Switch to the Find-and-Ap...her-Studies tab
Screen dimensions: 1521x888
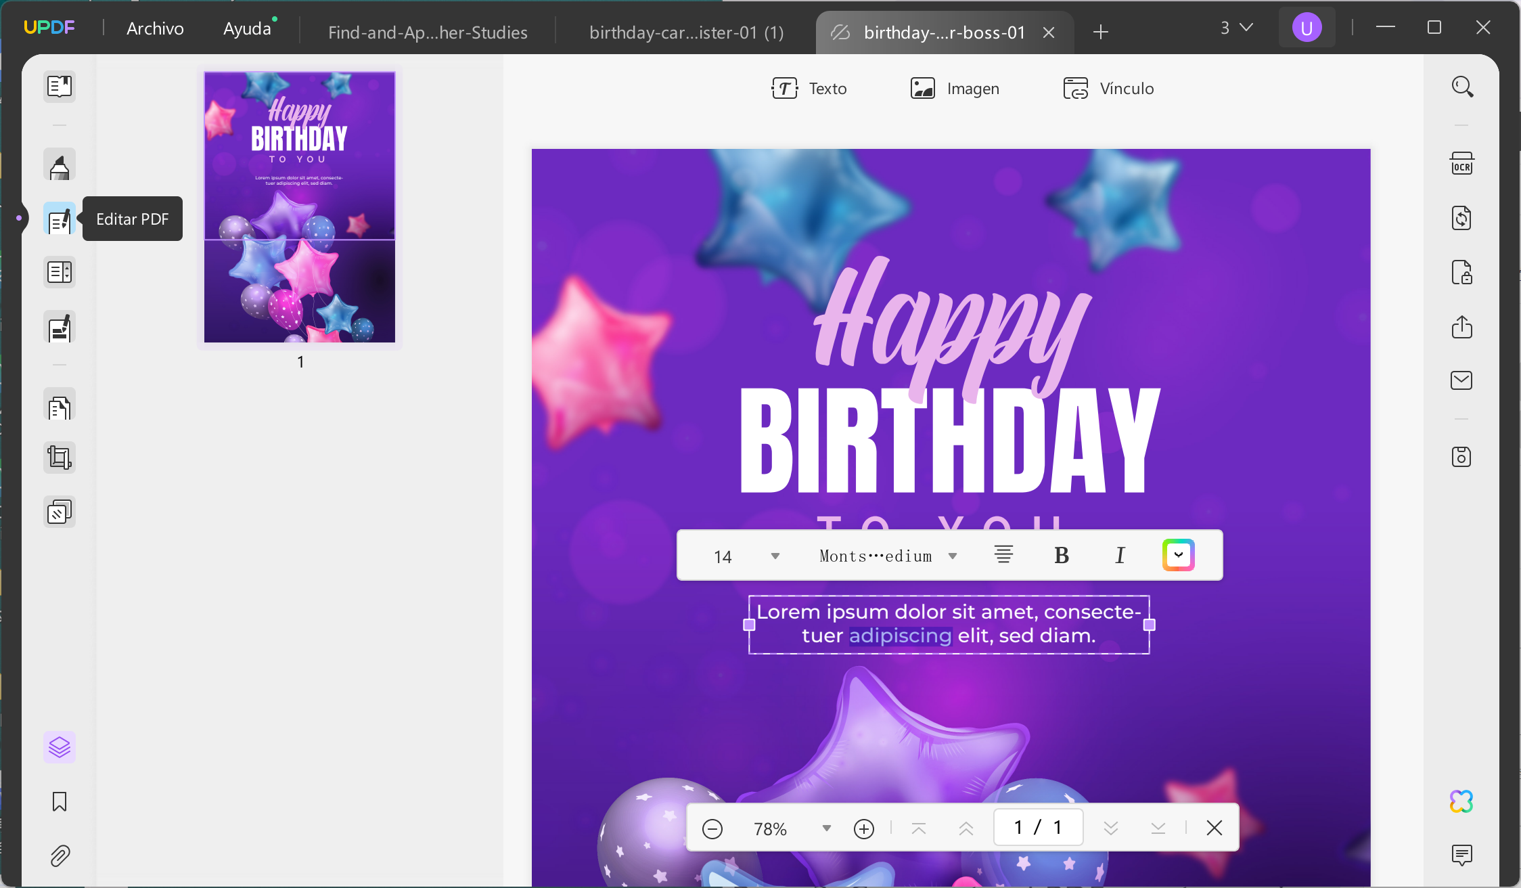(x=428, y=32)
